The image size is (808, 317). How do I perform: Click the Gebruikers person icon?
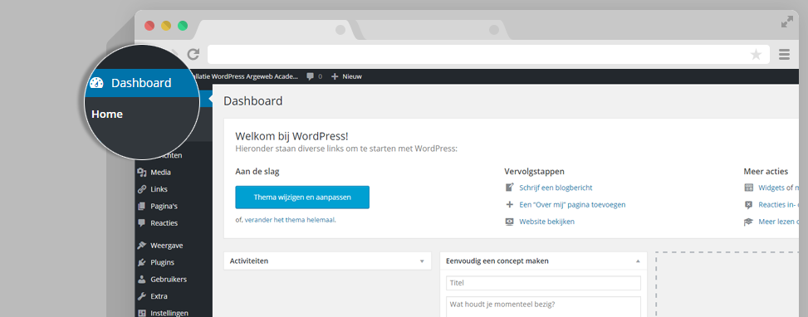point(142,280)
